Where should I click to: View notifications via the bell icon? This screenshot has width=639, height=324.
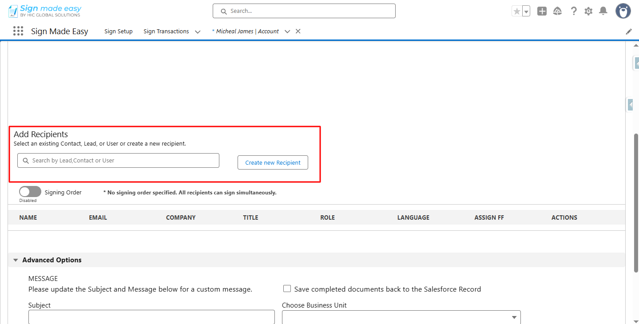[603, 11]
